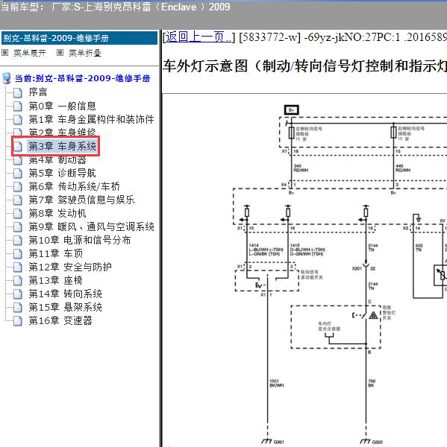Click the 菜单折叠 collapse icon
447x447 pixels.
coord(60,53)
